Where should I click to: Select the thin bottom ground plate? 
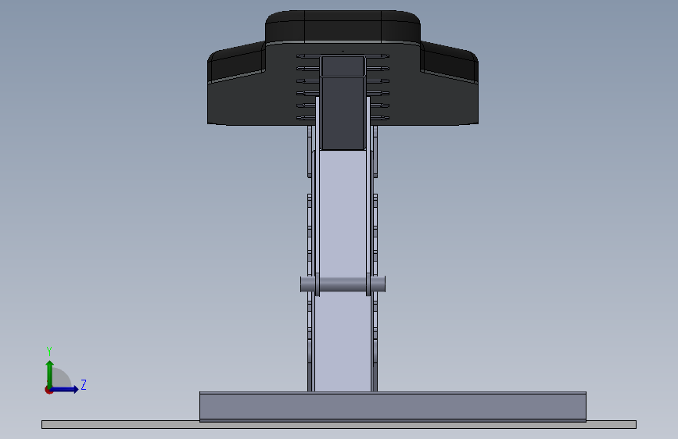tap(339, 425)
